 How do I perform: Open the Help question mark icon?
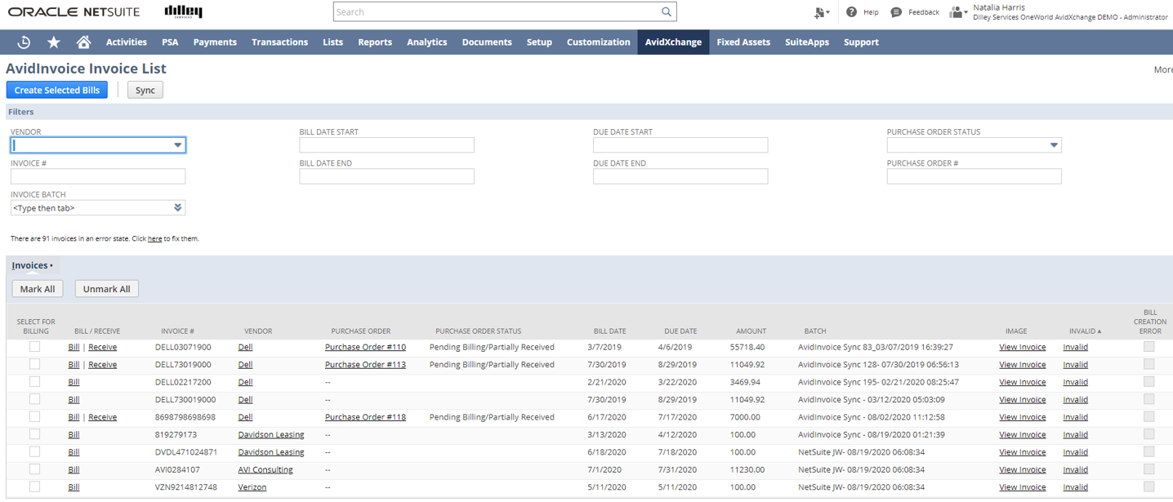coord(851,12)
